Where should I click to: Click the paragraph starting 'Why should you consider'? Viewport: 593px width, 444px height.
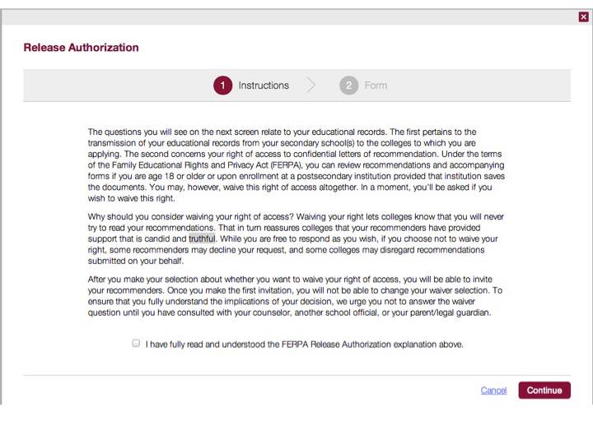(296, 238)
